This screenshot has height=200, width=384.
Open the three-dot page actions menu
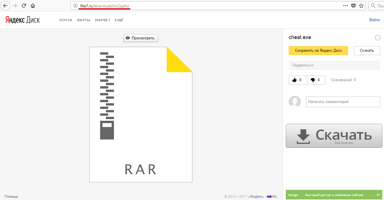click(x=345, y=5)
